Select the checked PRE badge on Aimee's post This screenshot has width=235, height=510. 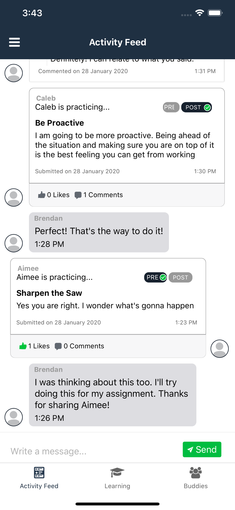156,277
